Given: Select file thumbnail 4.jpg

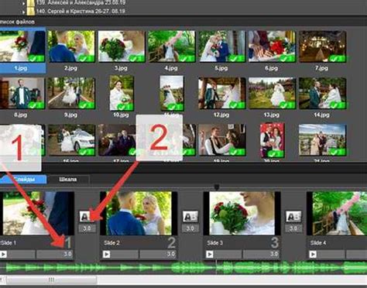Looking at the screenshot, I should (x=172, y=46).
